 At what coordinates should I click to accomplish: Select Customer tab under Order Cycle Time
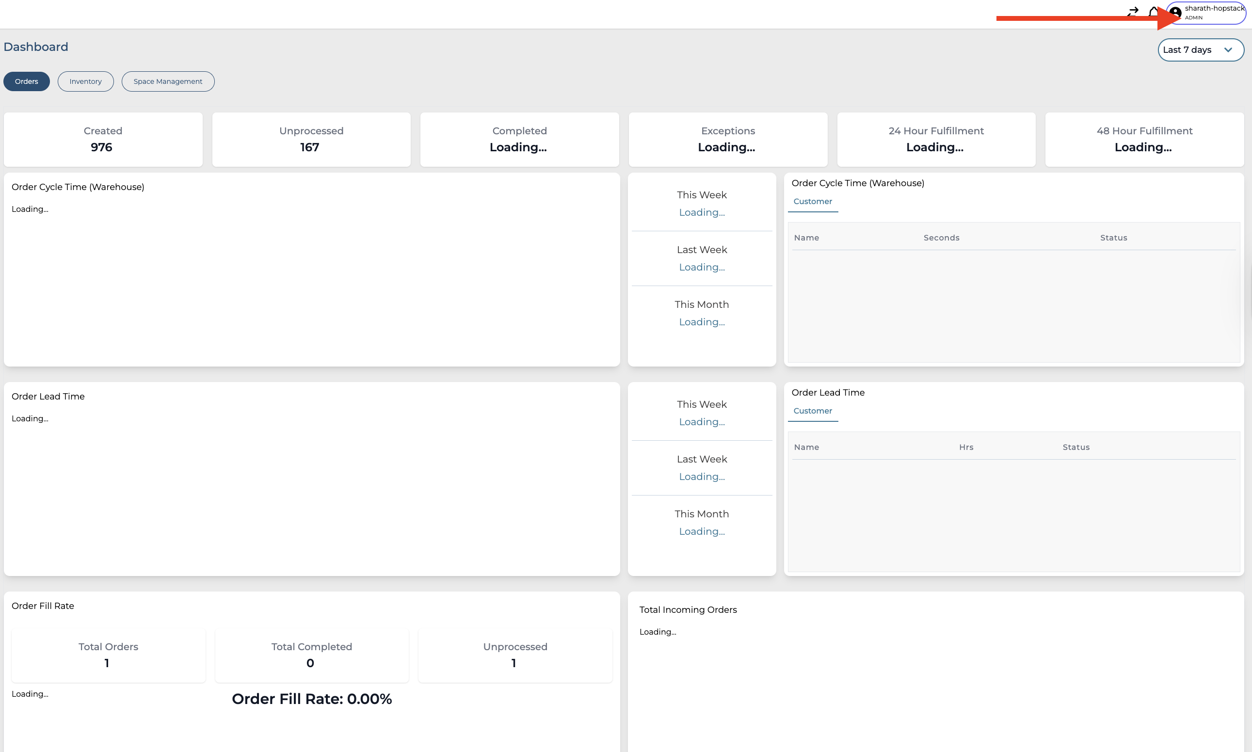[812, 201]
